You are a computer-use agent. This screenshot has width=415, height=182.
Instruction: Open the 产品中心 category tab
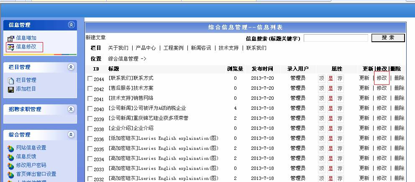pos(146,48)
